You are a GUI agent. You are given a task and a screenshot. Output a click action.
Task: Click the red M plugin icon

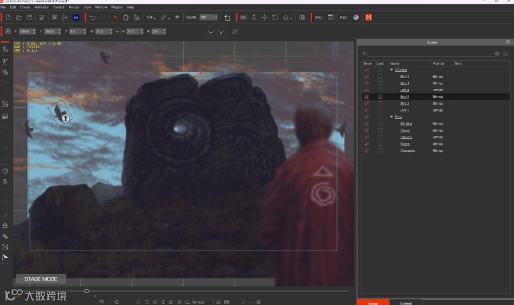tap(368, 18)
